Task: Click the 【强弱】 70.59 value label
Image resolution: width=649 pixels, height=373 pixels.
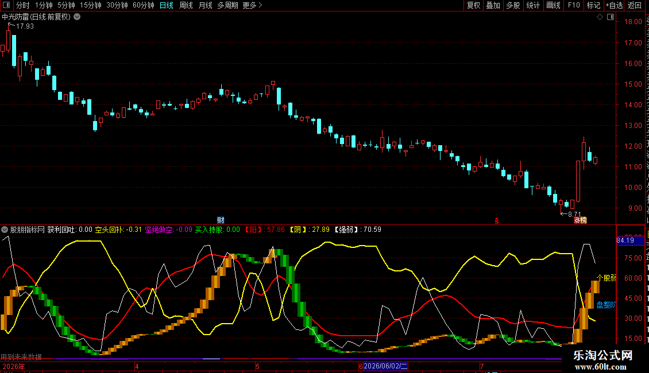Action: 357,230
